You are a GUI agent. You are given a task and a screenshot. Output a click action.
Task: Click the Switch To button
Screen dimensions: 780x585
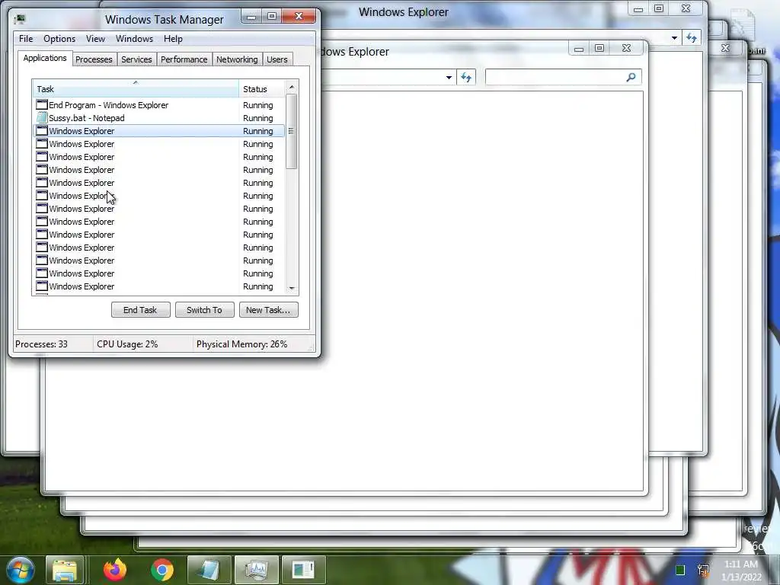pyautogui.click(x=204, y=310)
